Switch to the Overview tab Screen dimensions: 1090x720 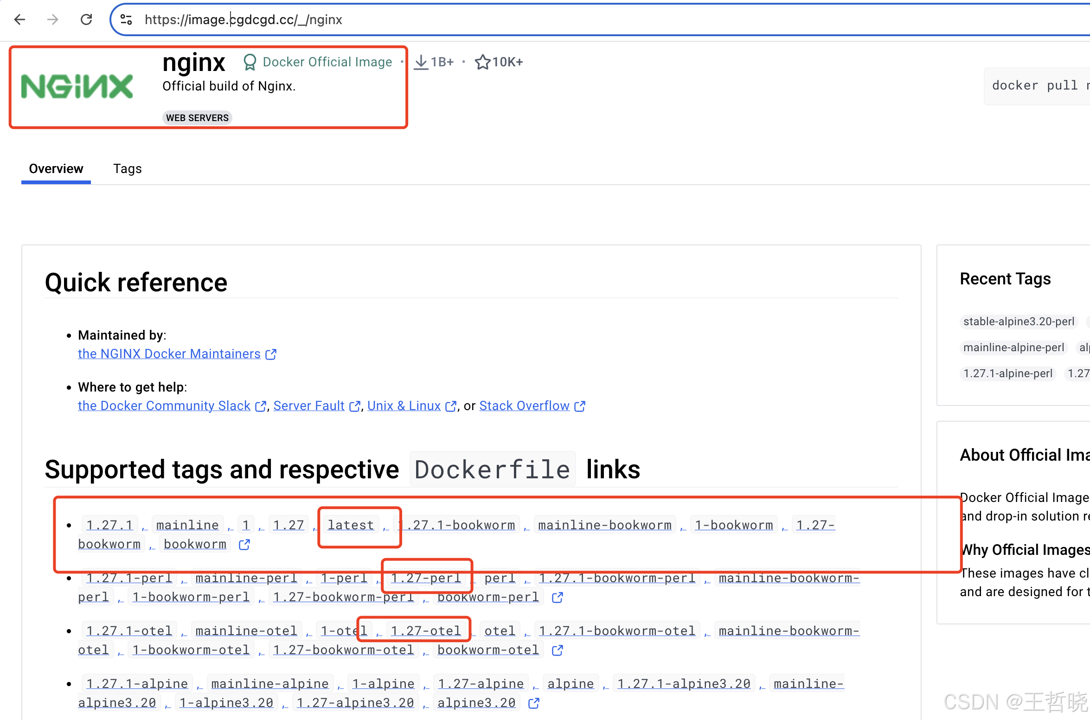point(56,169)
